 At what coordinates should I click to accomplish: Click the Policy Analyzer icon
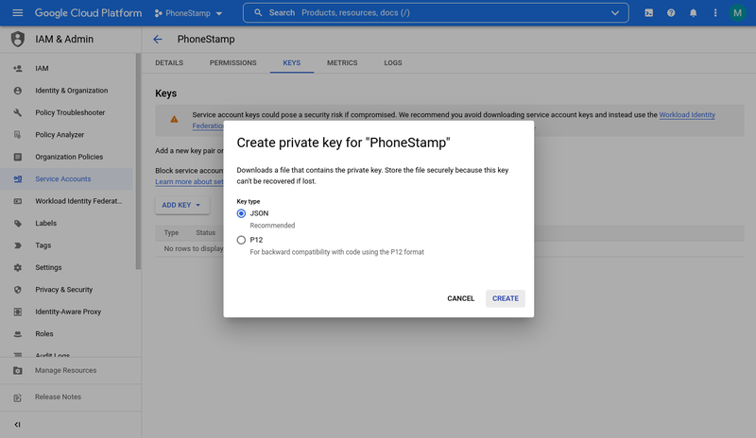(x=18, y=135)
